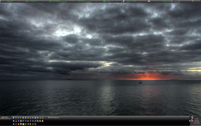Click the black-and-white tray icon with x

pyautogui.click(x=192, y=119)
